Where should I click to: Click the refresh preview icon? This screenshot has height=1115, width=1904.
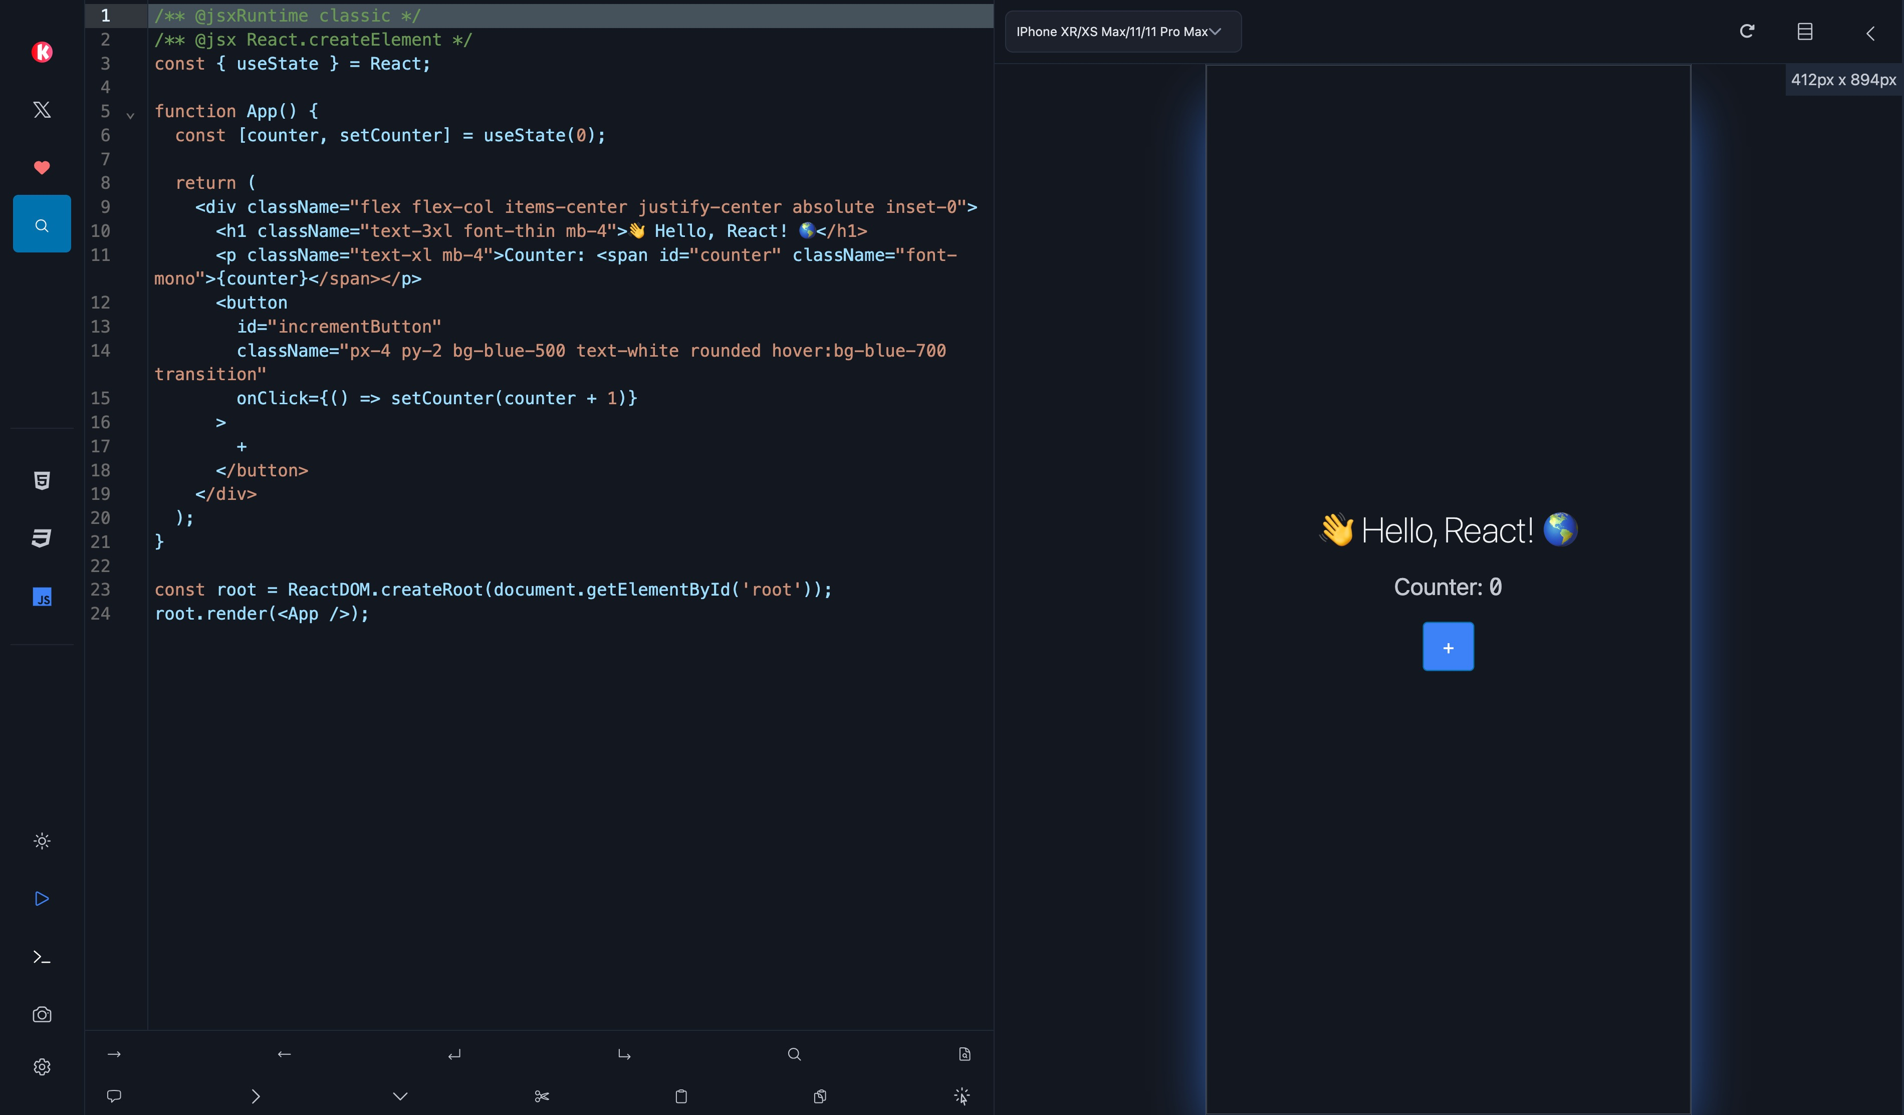pyautogui.click(x=1747, y=31)
